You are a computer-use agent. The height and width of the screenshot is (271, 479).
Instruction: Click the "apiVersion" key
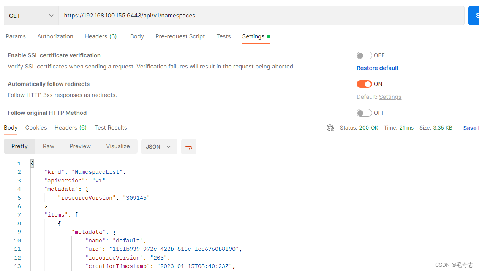pos(65,181)
